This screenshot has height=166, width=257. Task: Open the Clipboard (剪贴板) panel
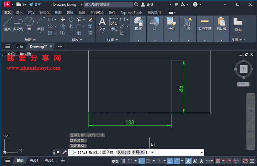point(221,29)
